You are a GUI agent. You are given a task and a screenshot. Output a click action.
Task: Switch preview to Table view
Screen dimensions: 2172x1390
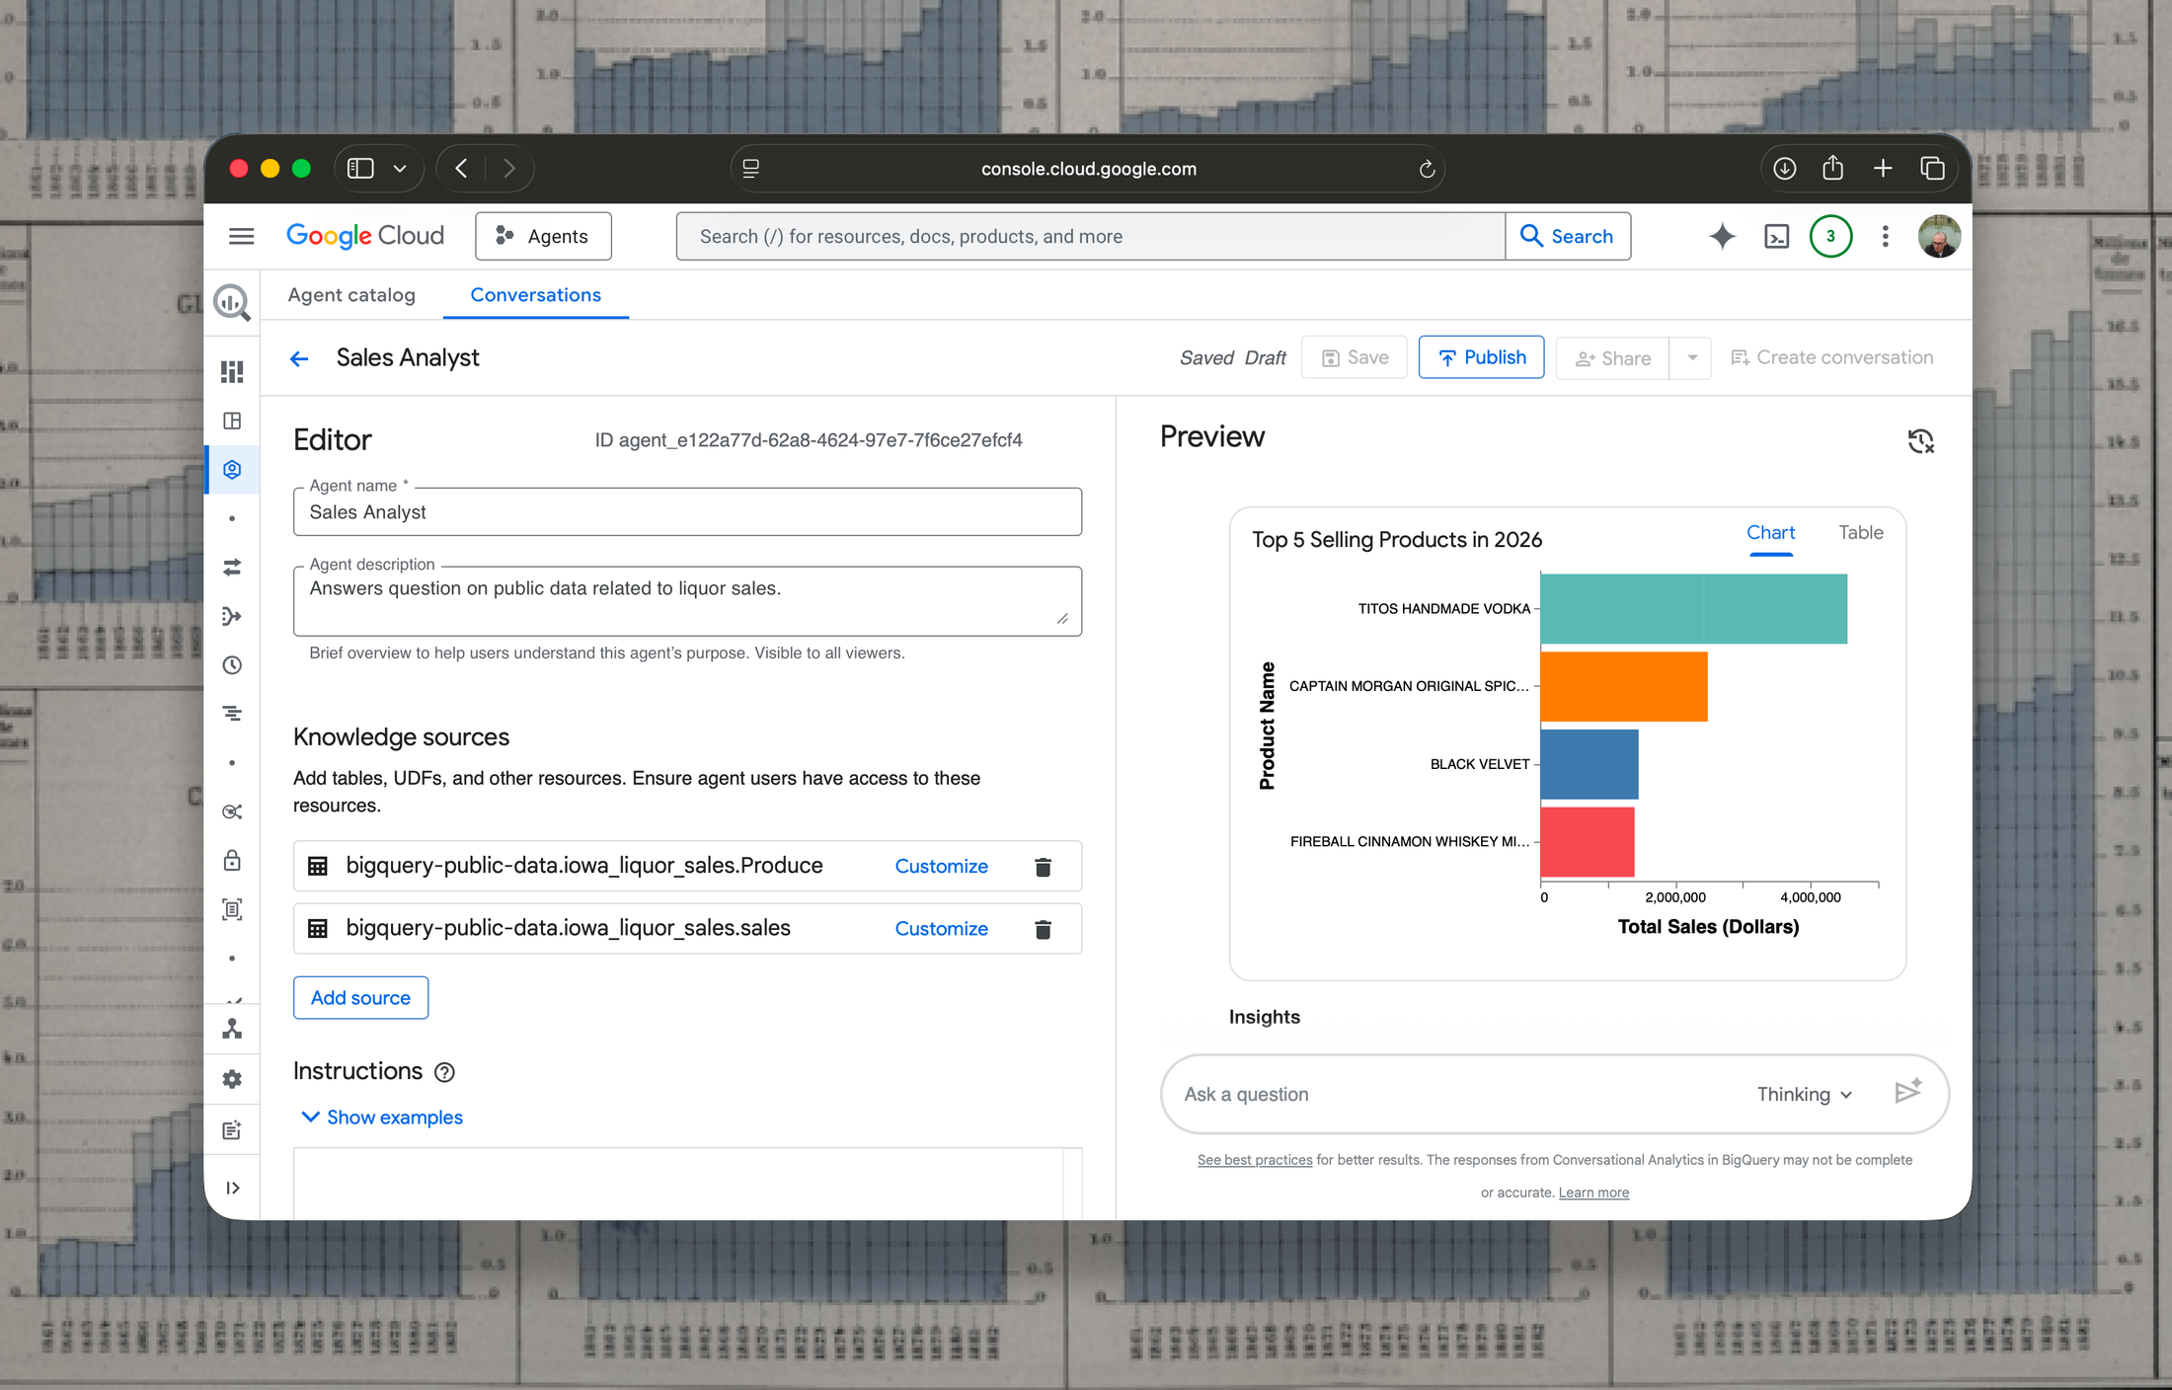point(1860,533)
